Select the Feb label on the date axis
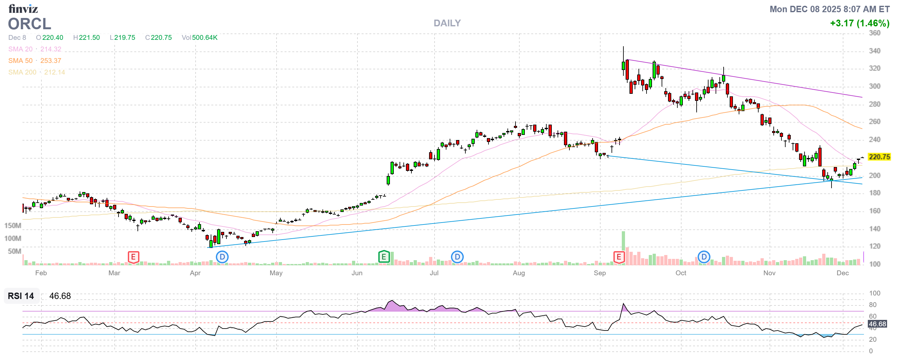This screenshot has height=361, width=898. (x=41, y=273)
